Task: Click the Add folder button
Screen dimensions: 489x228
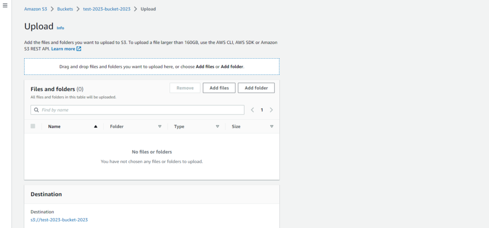Action: pyautogui.click(x=256, y=88)
